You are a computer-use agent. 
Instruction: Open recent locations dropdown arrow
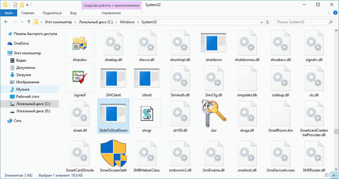tap(22, 22)
